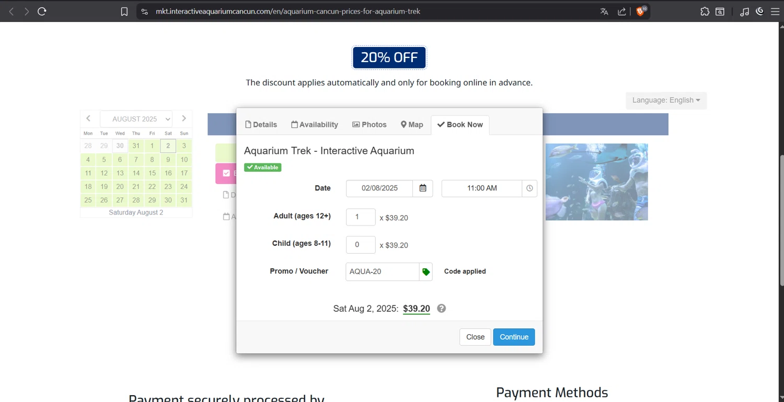Select August 15 on the calendar
This screenshot has height=402, width=784.
pos(152,173)
